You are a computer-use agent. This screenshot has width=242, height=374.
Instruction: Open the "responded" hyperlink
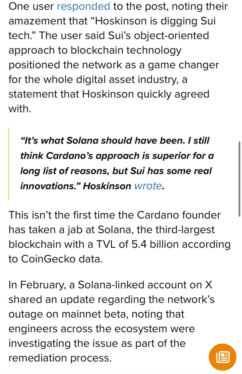83,6
